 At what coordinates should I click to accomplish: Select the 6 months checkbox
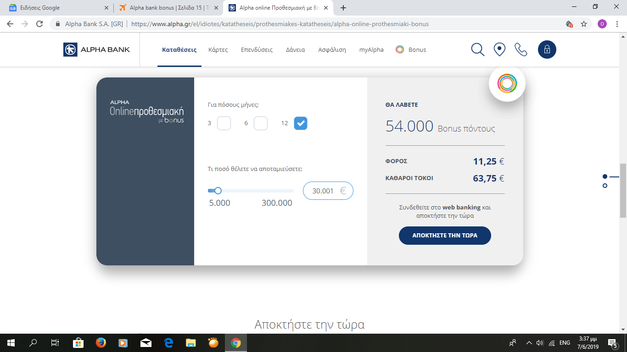261,123
